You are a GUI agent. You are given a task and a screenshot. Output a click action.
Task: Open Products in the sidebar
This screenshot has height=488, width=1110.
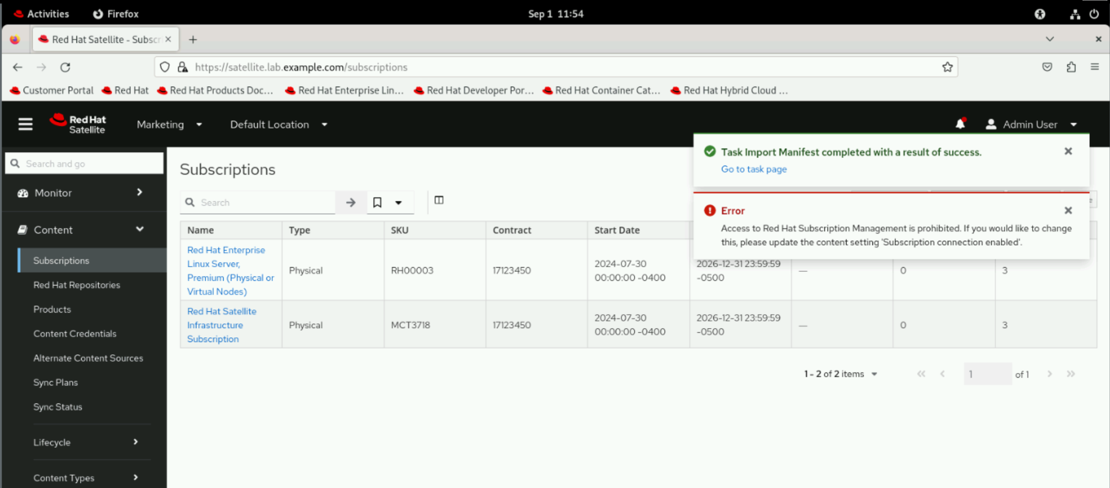52,309
